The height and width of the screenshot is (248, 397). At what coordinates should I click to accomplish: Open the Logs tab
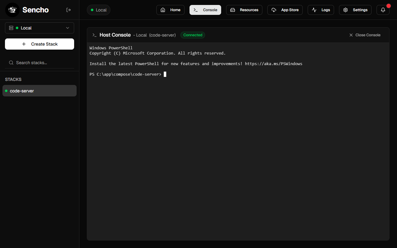[321, 10]
